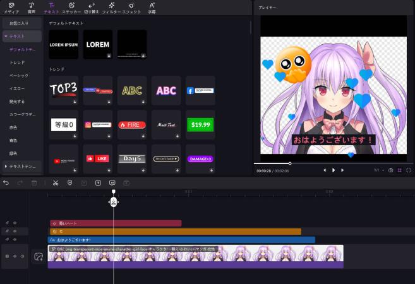
Task: Click the marker shield icon in timeline toolbar
Action: (69, 182)
